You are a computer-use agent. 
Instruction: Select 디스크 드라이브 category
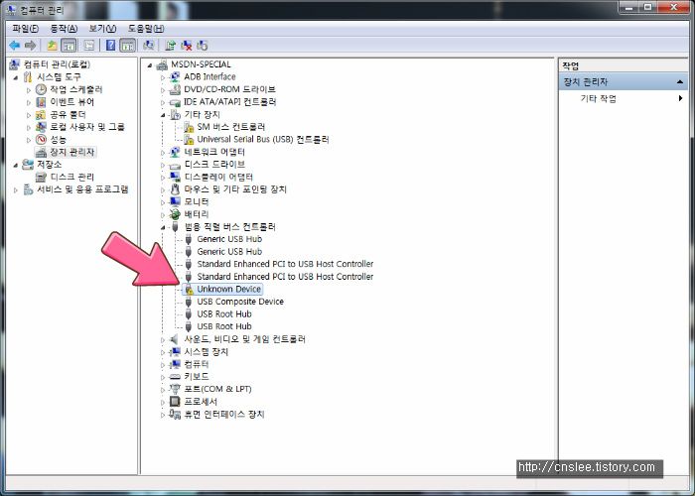click(214, 165)
